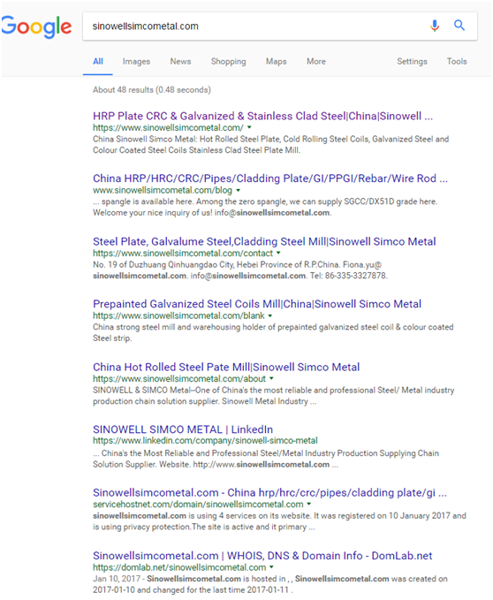Click the magnifying glass search icon
This screenshot has width=493, height=600.
pyautogui.click(x=459, y=26)
